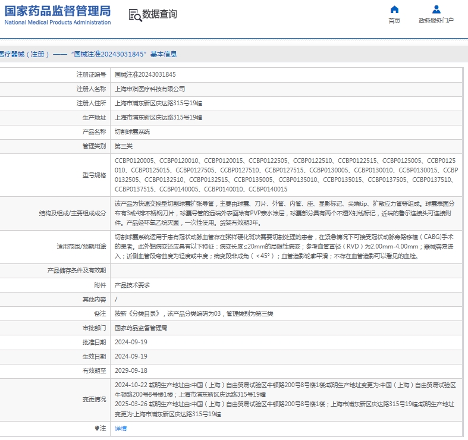This screenshot has height=440, width=468.
Task: Open the 政务服务门户 link text
Action: [x=436, y=21]
